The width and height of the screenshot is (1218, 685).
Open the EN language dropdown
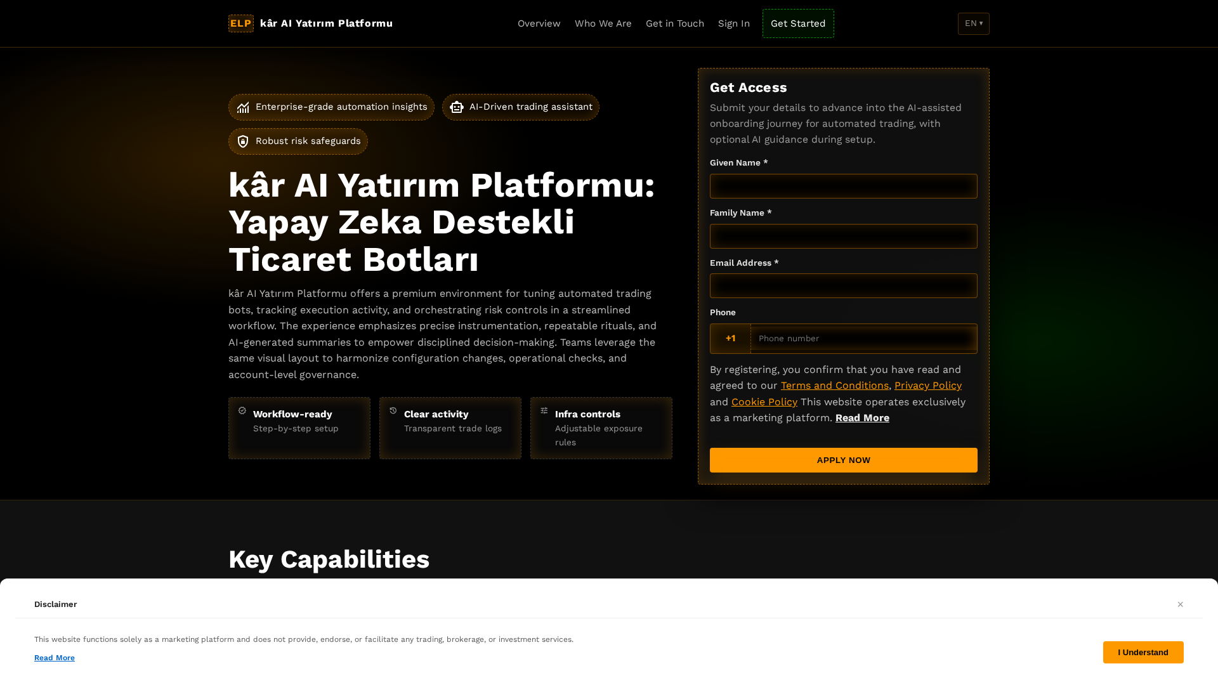click(974, 23)
